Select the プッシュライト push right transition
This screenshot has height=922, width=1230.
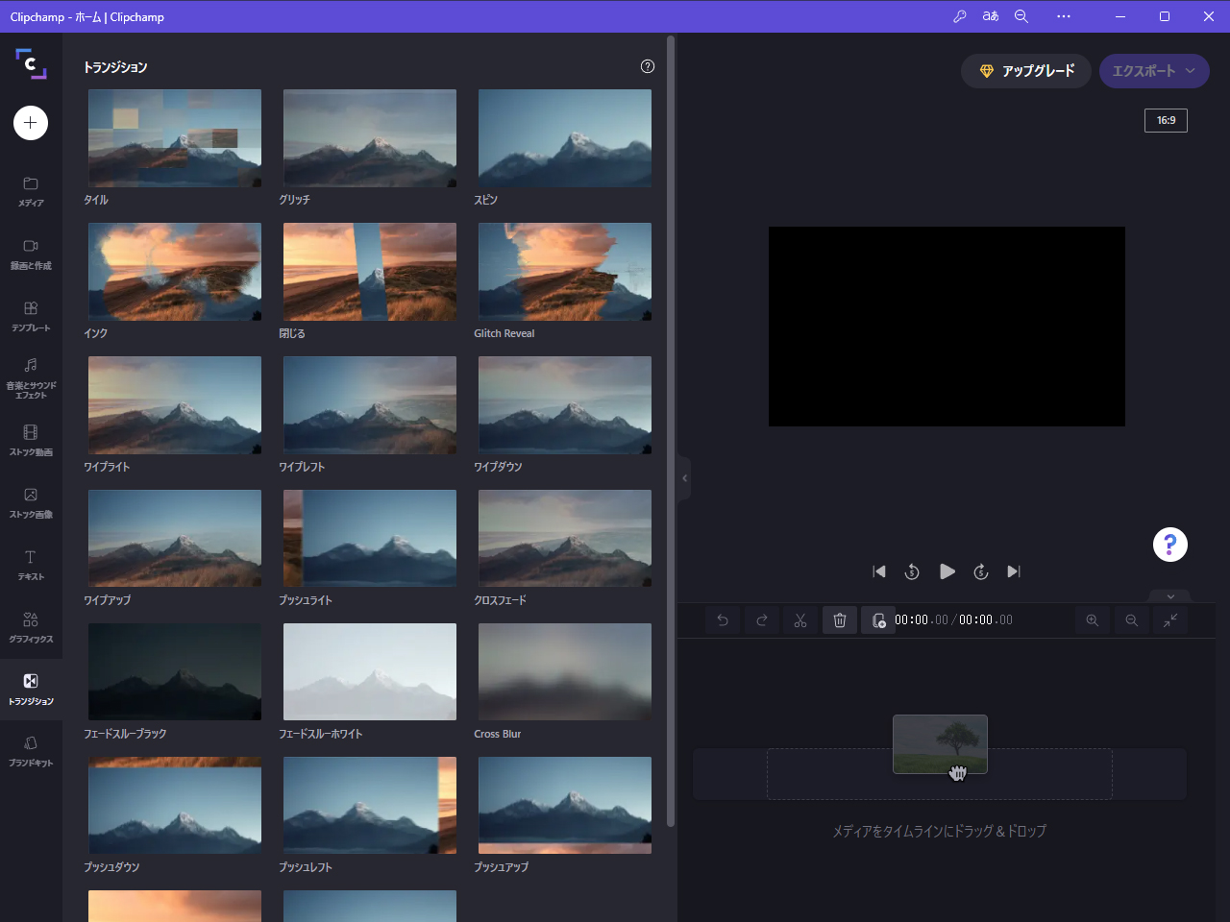[x=370, y=539]
